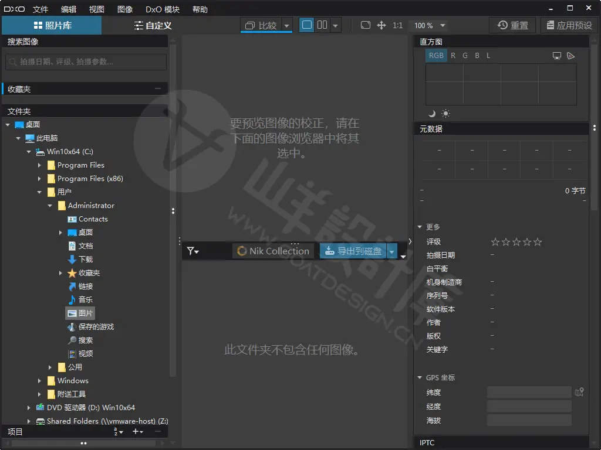The height and width of the screenshot is (450, 601).
Task: Open the sort projects icon menu
Action: pos(119,432)
